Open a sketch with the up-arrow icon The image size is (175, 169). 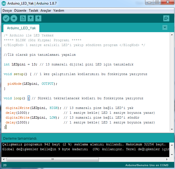coord(30,18)
